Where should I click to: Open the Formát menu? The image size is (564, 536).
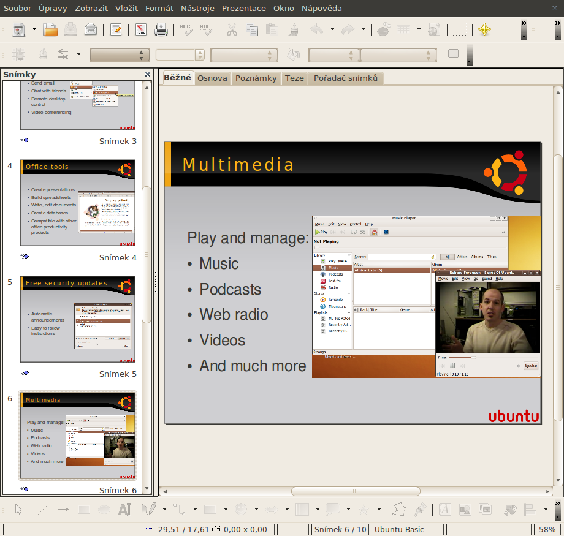(x=159, y=8)
